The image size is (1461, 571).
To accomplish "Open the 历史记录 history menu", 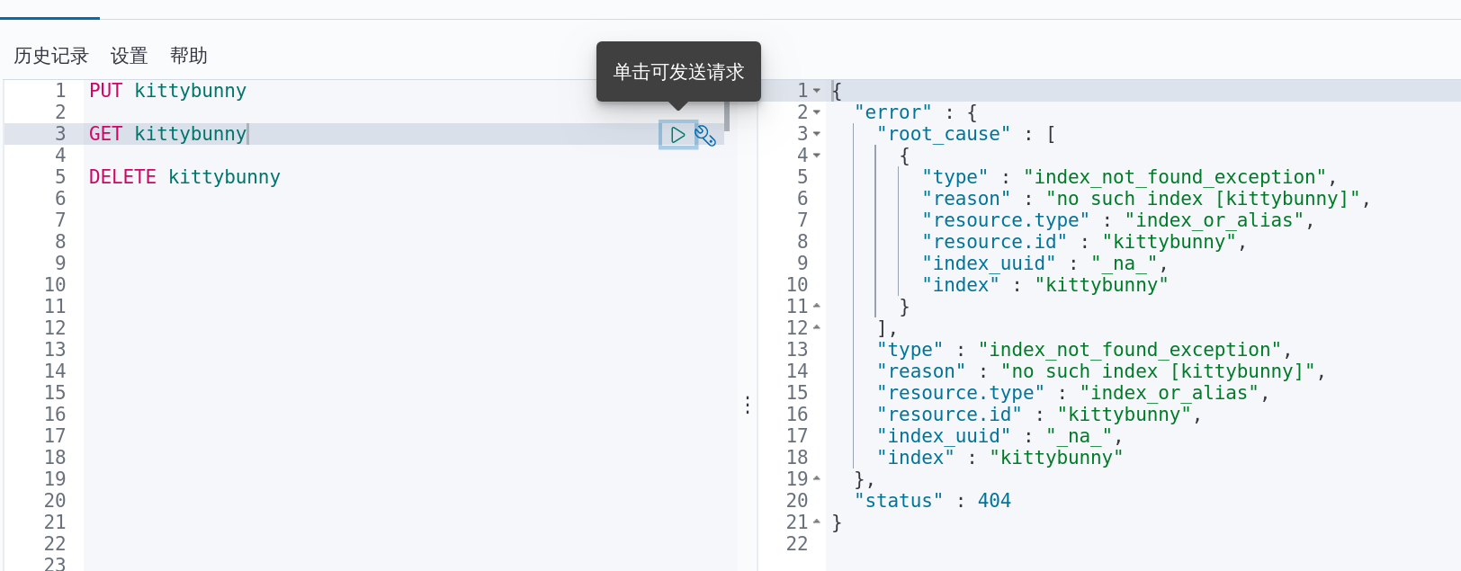I will coord(51,56).
